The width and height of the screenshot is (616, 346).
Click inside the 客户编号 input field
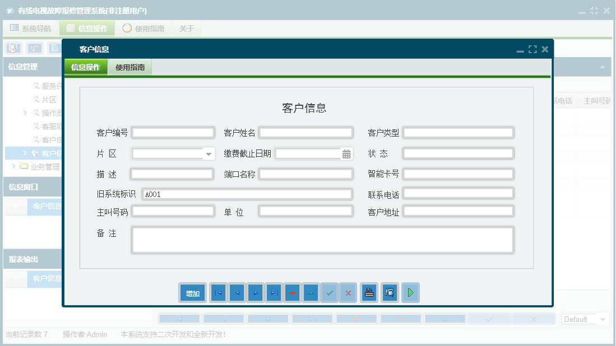click(172, 132)
